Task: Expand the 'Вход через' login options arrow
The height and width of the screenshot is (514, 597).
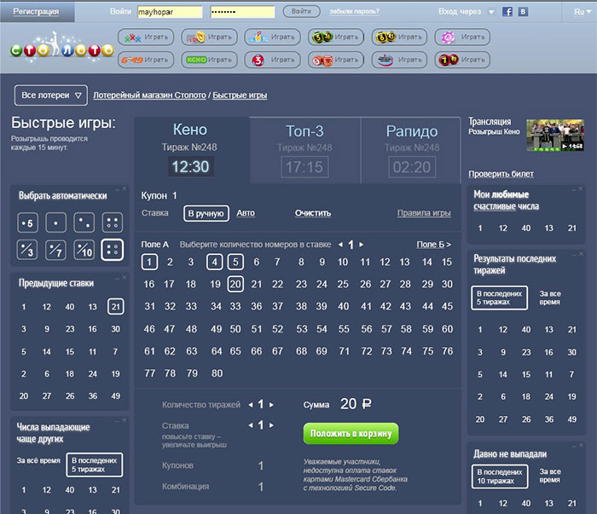Action: (491, 12)
